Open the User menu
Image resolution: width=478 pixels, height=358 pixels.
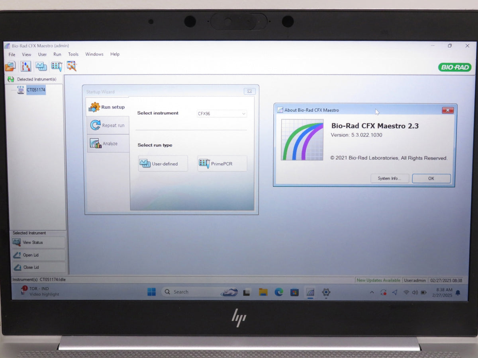coord(42,54)
